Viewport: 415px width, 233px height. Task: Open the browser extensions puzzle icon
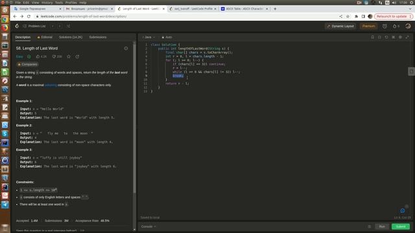click(356, 16)
